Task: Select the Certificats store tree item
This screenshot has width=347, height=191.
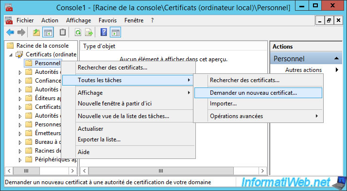Action: pyautogui.click(x=48, y=107)
